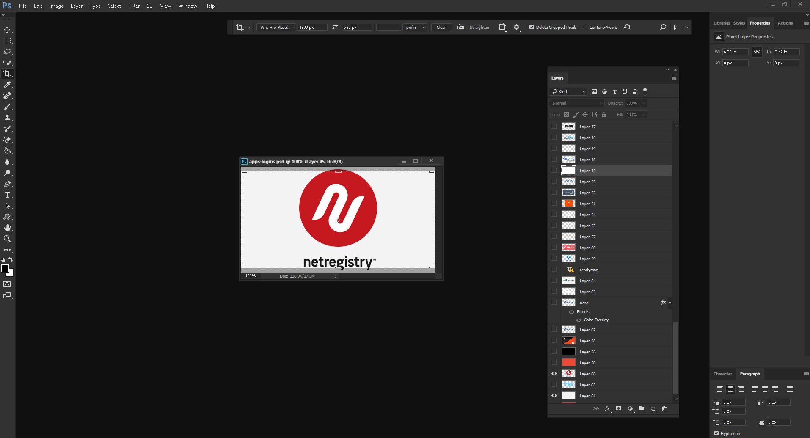The height and width of the screenshot is (438, 810).
Task: Click the Search magnifier icon
Action: [x=663, y=27]
